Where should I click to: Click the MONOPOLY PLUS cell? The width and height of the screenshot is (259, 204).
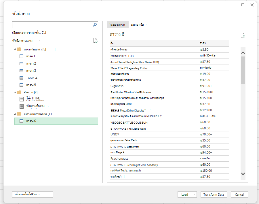[x=154, y=56]
